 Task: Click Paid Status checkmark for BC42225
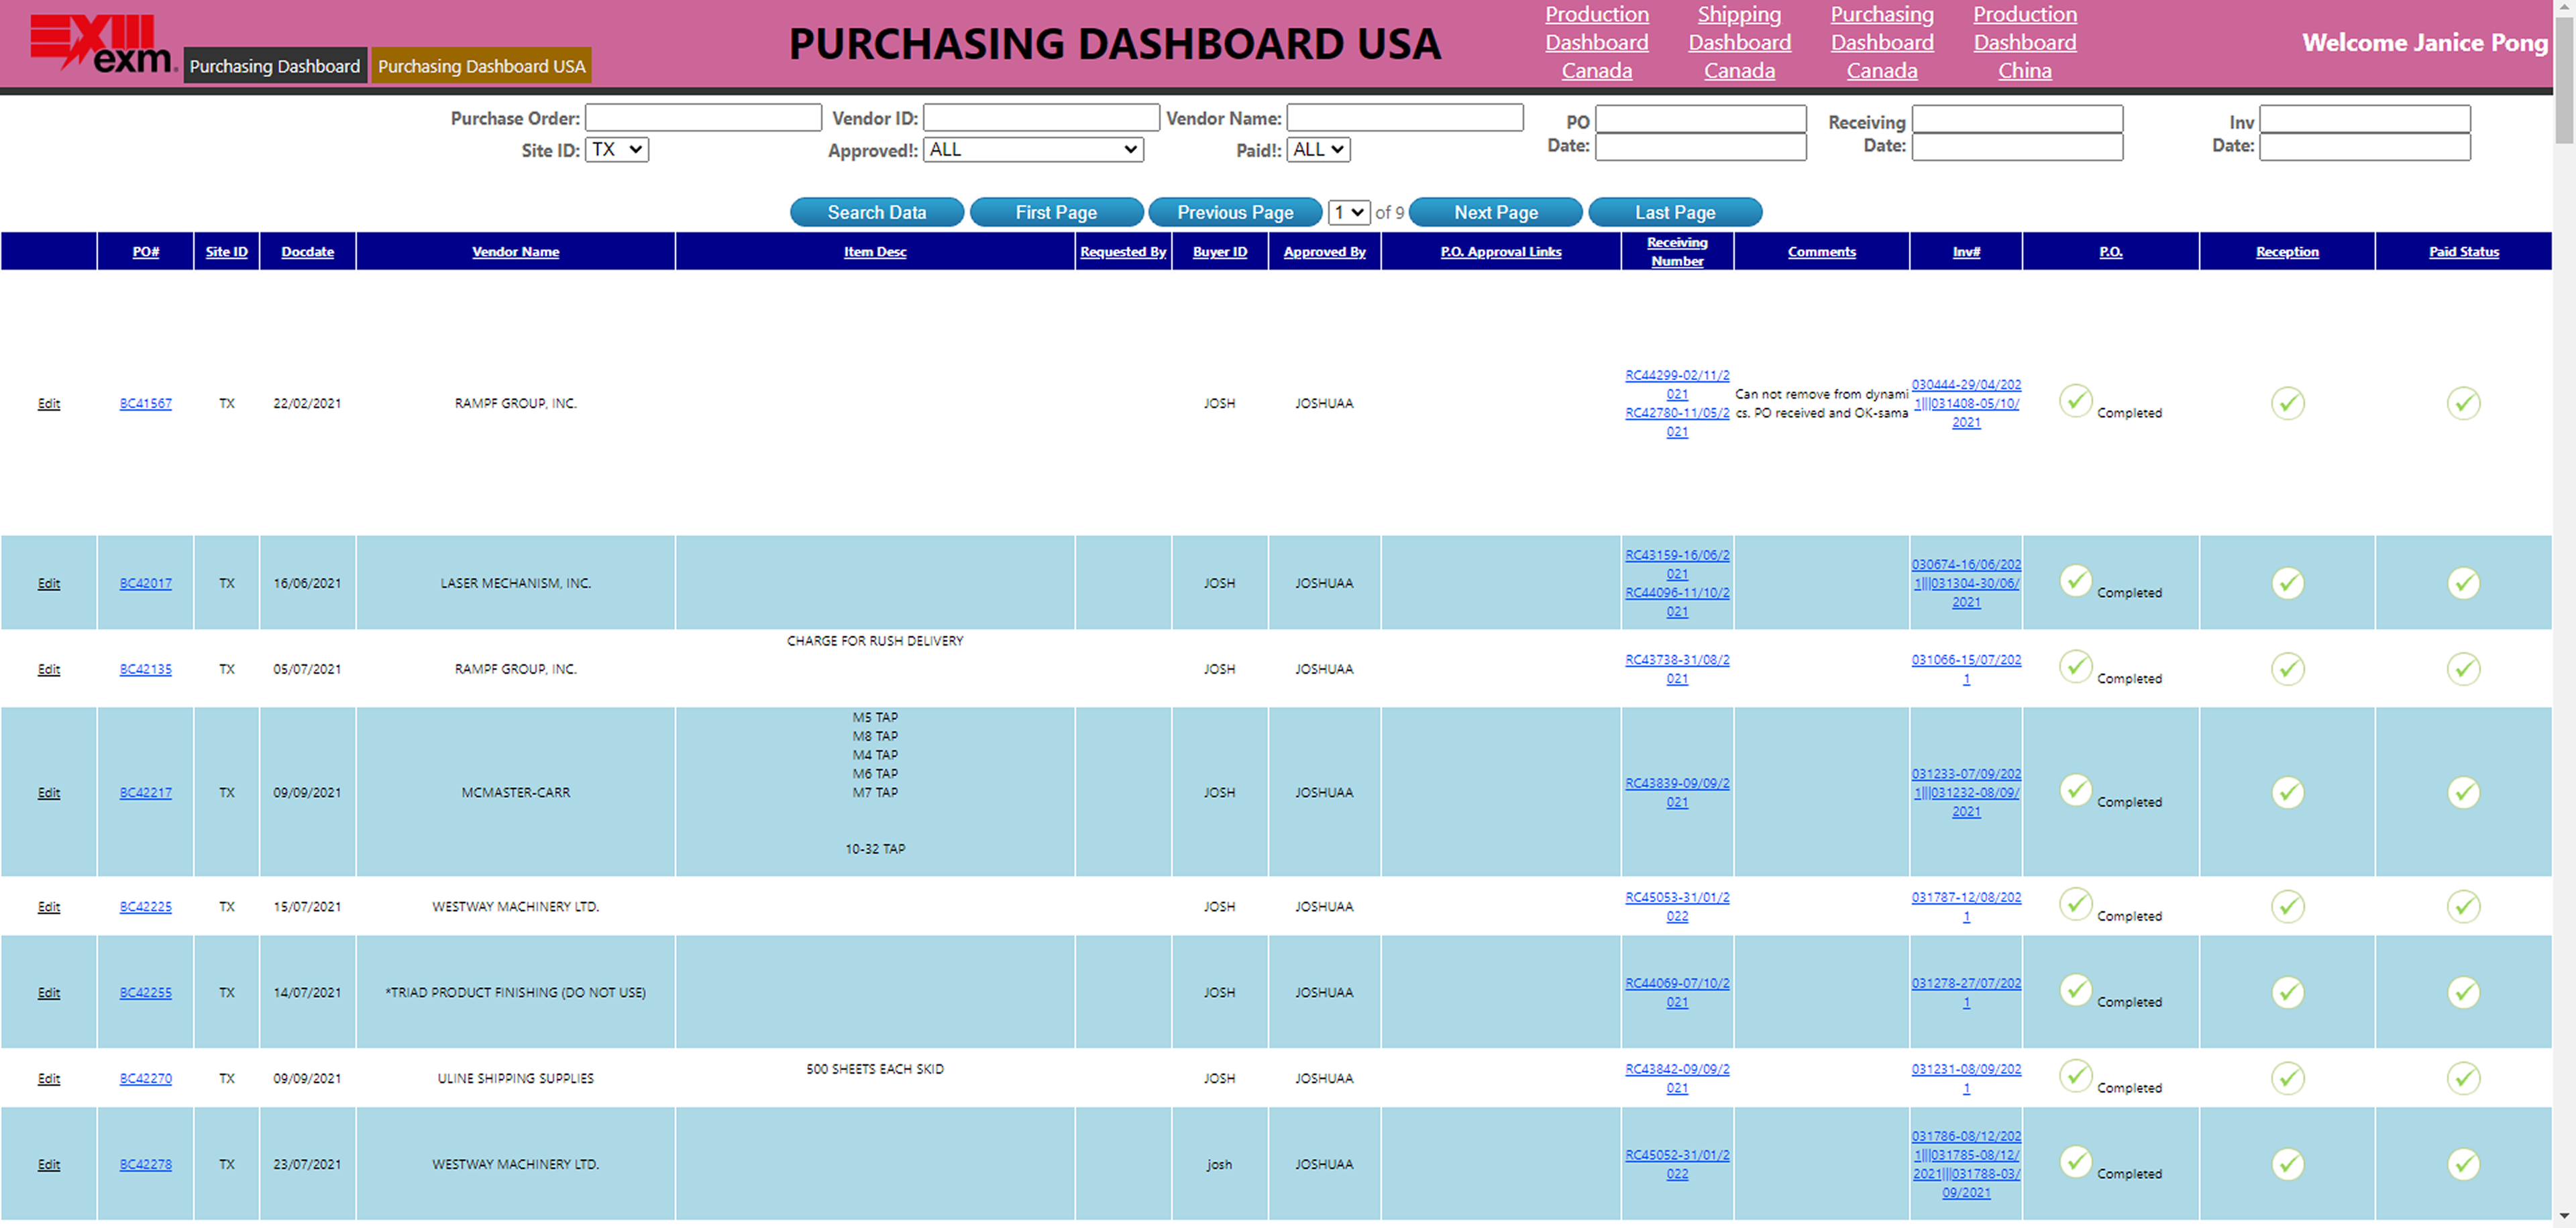point(2463,907)
